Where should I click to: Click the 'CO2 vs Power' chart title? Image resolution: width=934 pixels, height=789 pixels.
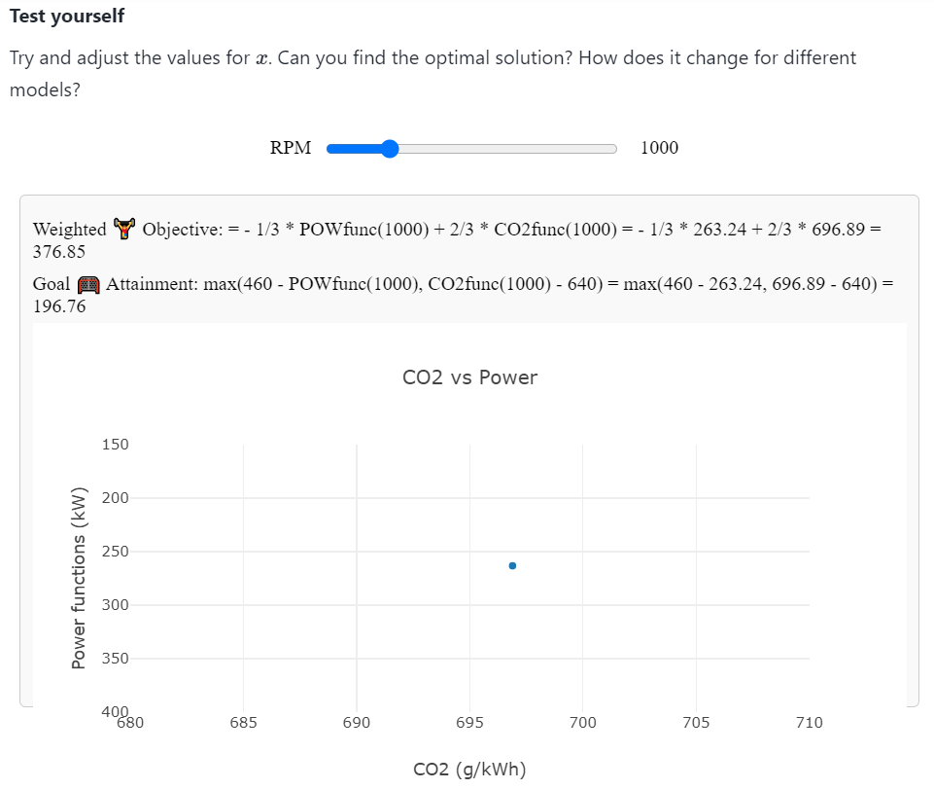click(469, 377)
